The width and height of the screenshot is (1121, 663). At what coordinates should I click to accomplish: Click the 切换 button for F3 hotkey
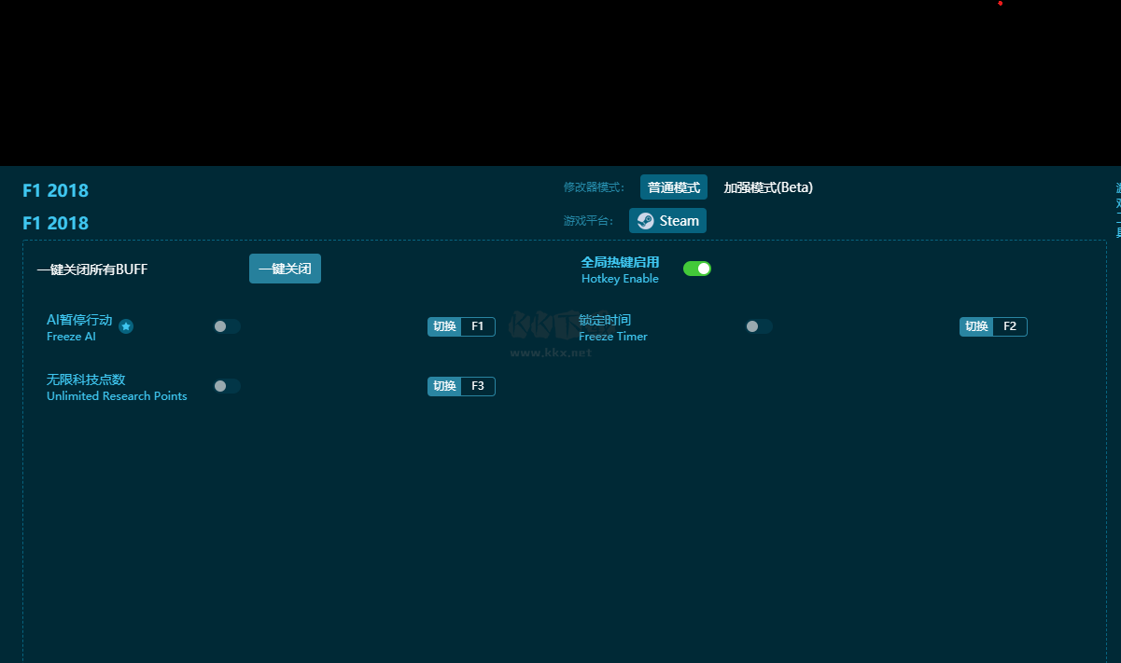(444, 386)
